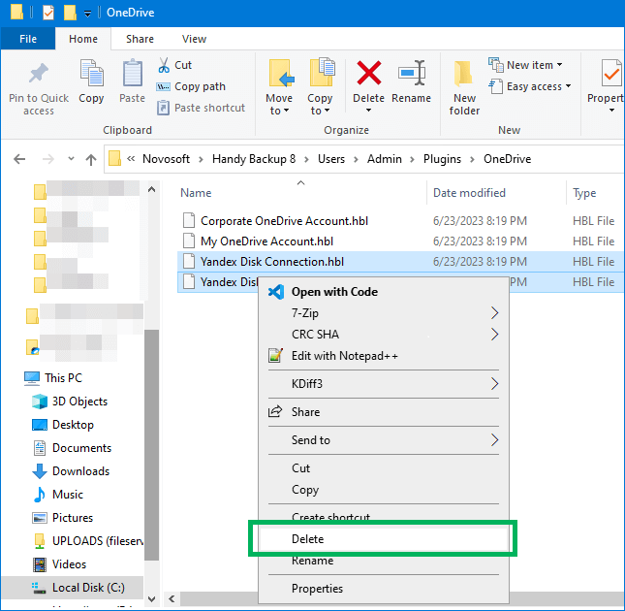625x611 pixels.
Task: Open the Copy to folder button
Action: pos(320,87)
